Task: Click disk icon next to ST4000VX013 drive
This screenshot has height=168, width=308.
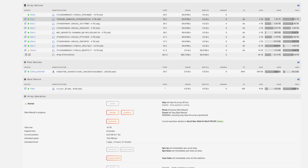Action: 53,37
